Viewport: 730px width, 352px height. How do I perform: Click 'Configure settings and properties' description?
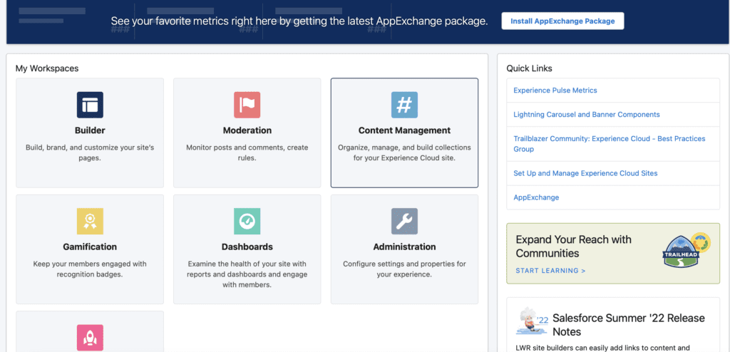(x=405, y=269)
